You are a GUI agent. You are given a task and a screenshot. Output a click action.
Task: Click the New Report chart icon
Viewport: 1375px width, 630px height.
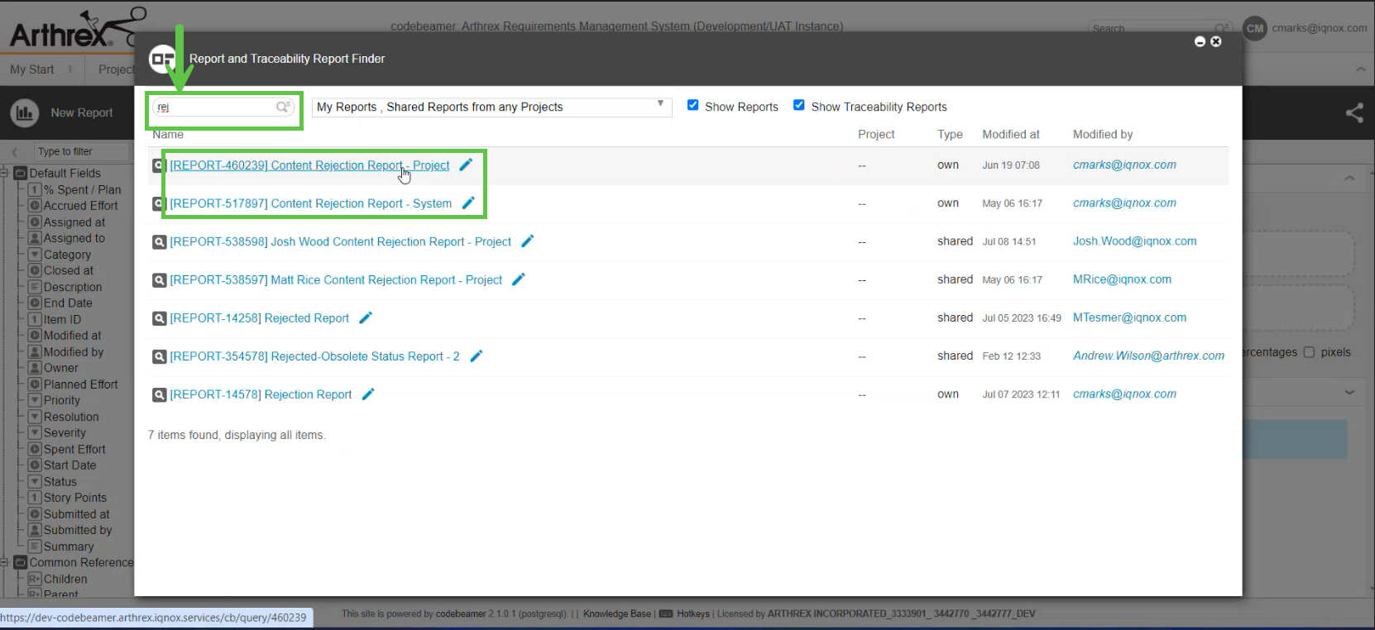coord(25,112)
